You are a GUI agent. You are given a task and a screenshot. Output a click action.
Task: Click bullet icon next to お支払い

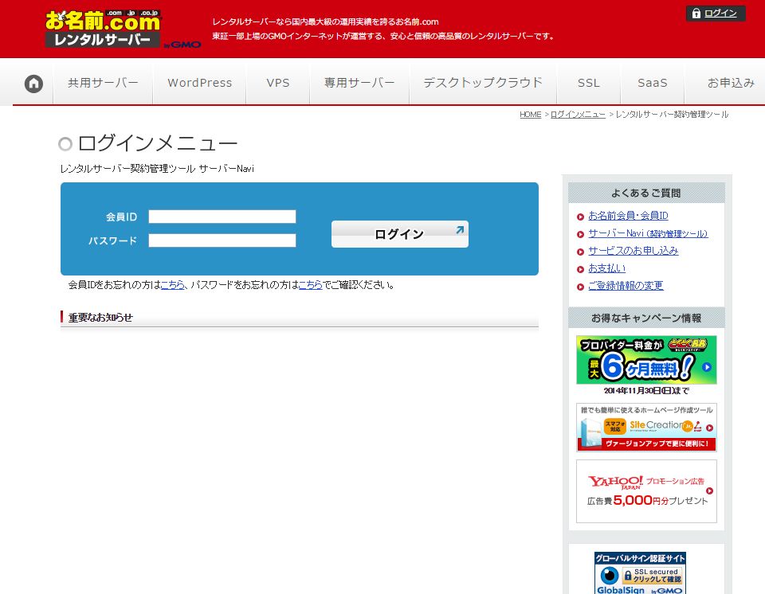pos(581,269)
